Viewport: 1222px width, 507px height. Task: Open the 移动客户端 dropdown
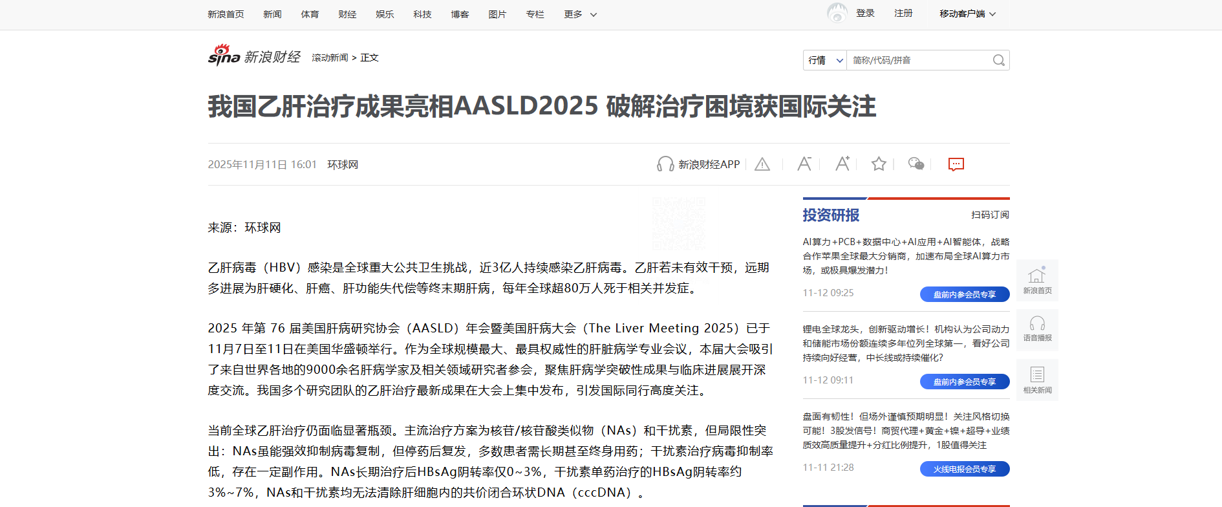[x=967, y=14]
